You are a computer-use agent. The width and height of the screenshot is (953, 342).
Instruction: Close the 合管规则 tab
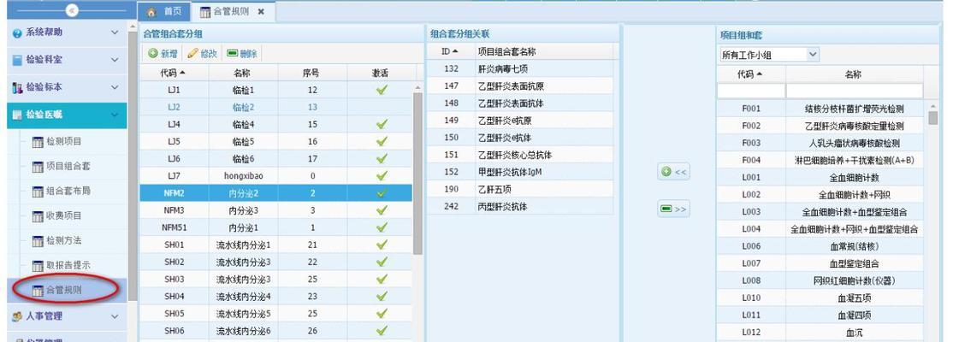[x=261, y=12]
